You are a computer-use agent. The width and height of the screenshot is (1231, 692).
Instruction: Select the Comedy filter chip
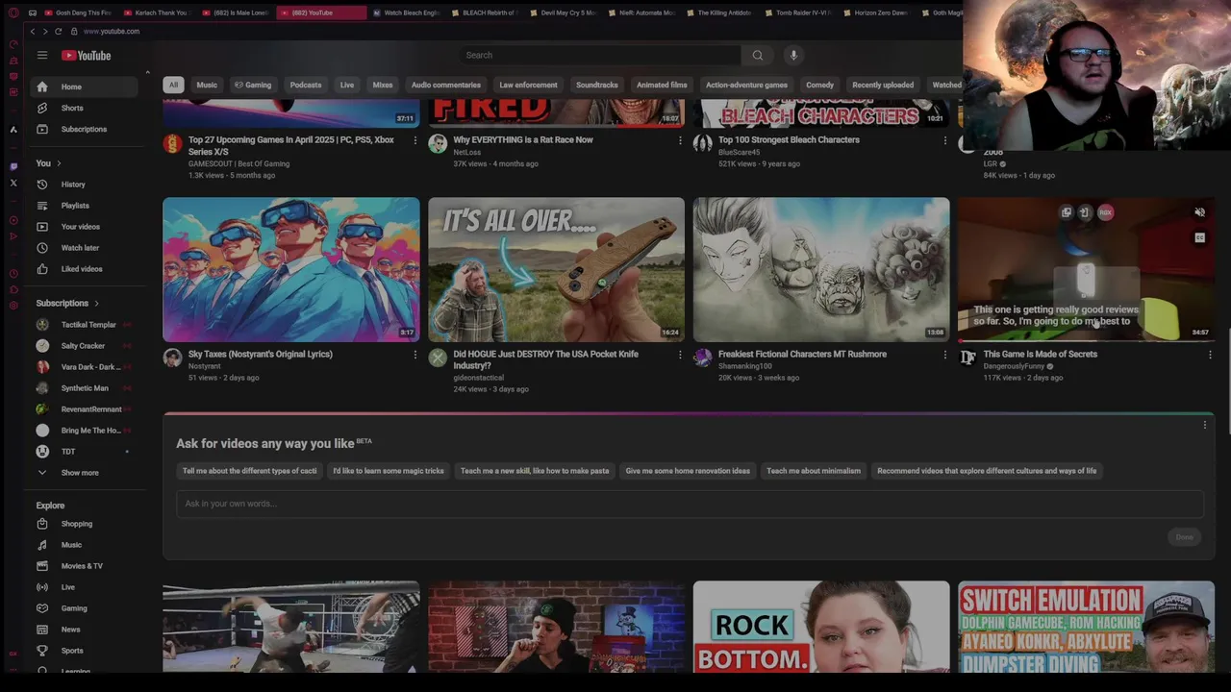click(819, 85)
